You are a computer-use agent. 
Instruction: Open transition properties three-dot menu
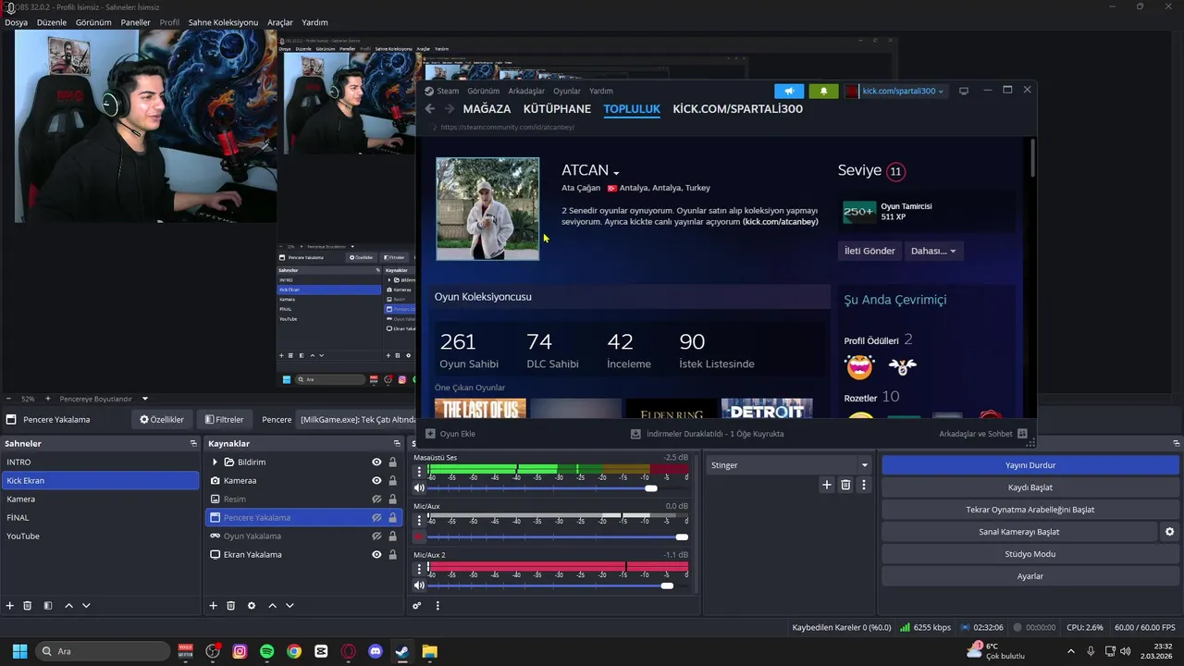864,485
